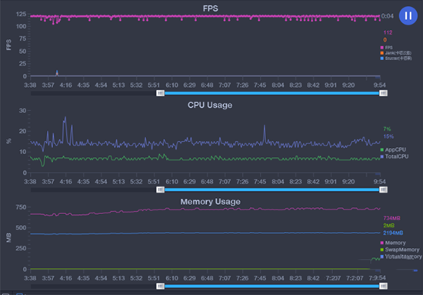This screenshot has width=423, height=295.
Task: Toggle the Stutter series in the legend
Action: tap(396, 59)
